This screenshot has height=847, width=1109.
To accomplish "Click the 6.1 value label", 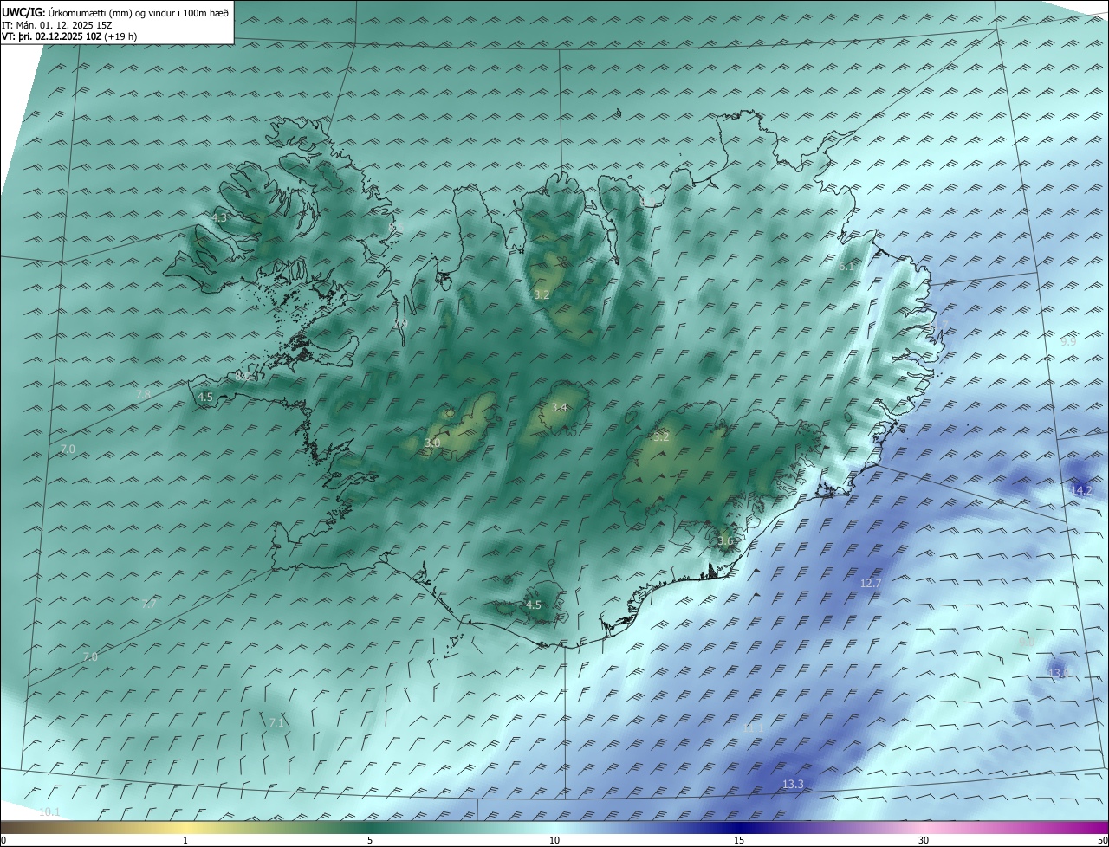I will [846, 267].
